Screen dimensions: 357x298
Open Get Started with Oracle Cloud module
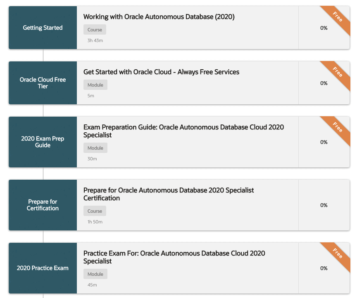(x=161, y=72)
